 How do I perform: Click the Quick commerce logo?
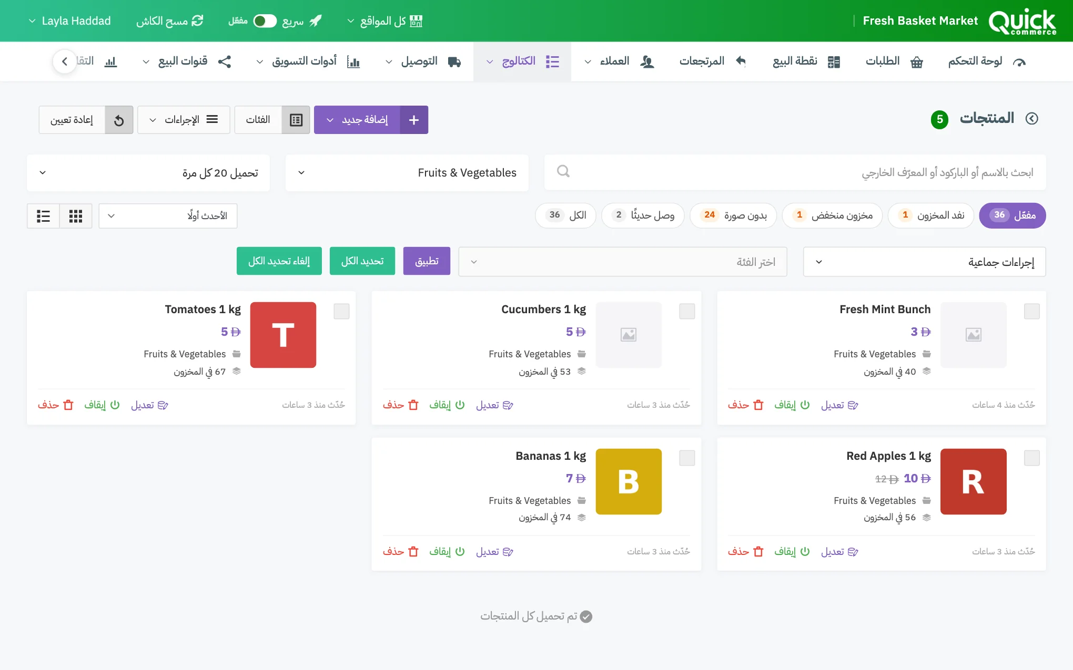click(x=1022, y=21)
